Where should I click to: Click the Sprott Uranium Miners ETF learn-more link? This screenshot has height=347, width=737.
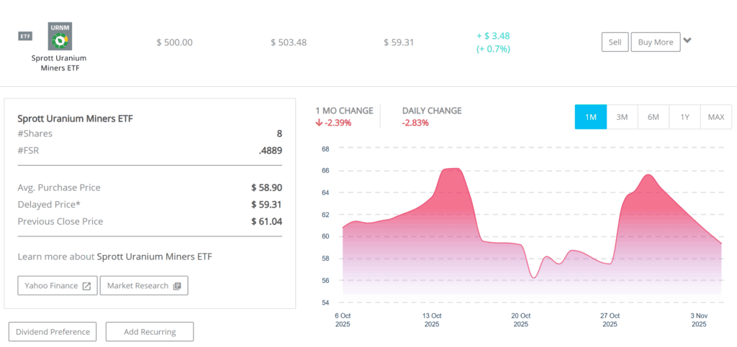click(155, 256)
